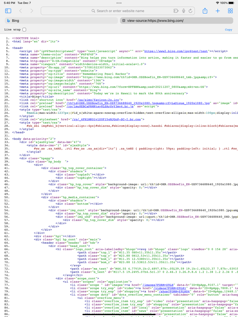The height and width of the screenshot is (317, 238).
Task: Open the .br.js script preload link
Action: pos(100,106)
